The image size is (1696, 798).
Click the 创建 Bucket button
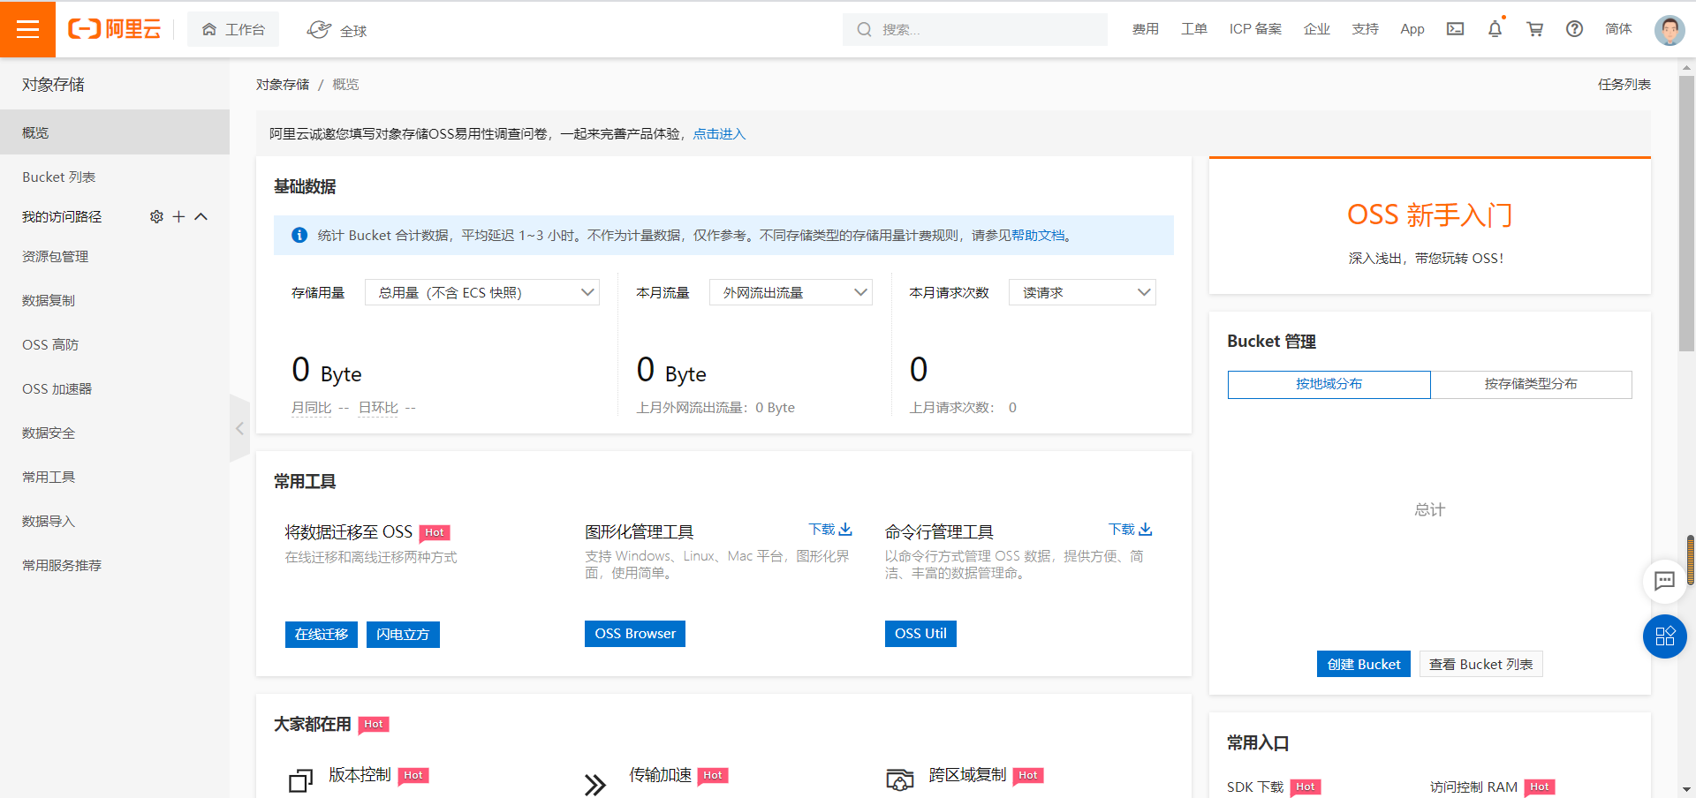click(1364, 664)
